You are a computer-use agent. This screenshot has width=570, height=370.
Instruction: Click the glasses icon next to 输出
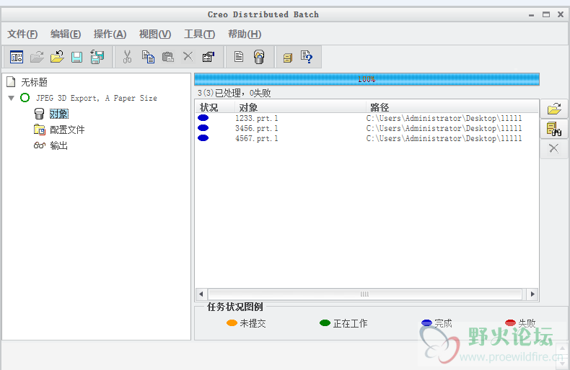click(x=39, y=145)
